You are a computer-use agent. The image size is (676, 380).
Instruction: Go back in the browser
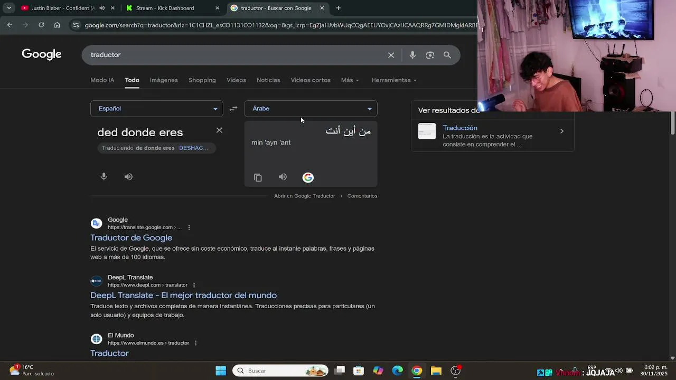(10, 25)
